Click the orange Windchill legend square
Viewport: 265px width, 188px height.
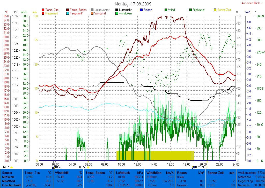[92, 13]
